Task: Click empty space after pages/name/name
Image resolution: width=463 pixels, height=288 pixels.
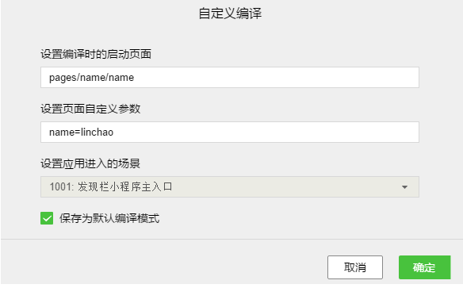Action: tap(274, 78)
